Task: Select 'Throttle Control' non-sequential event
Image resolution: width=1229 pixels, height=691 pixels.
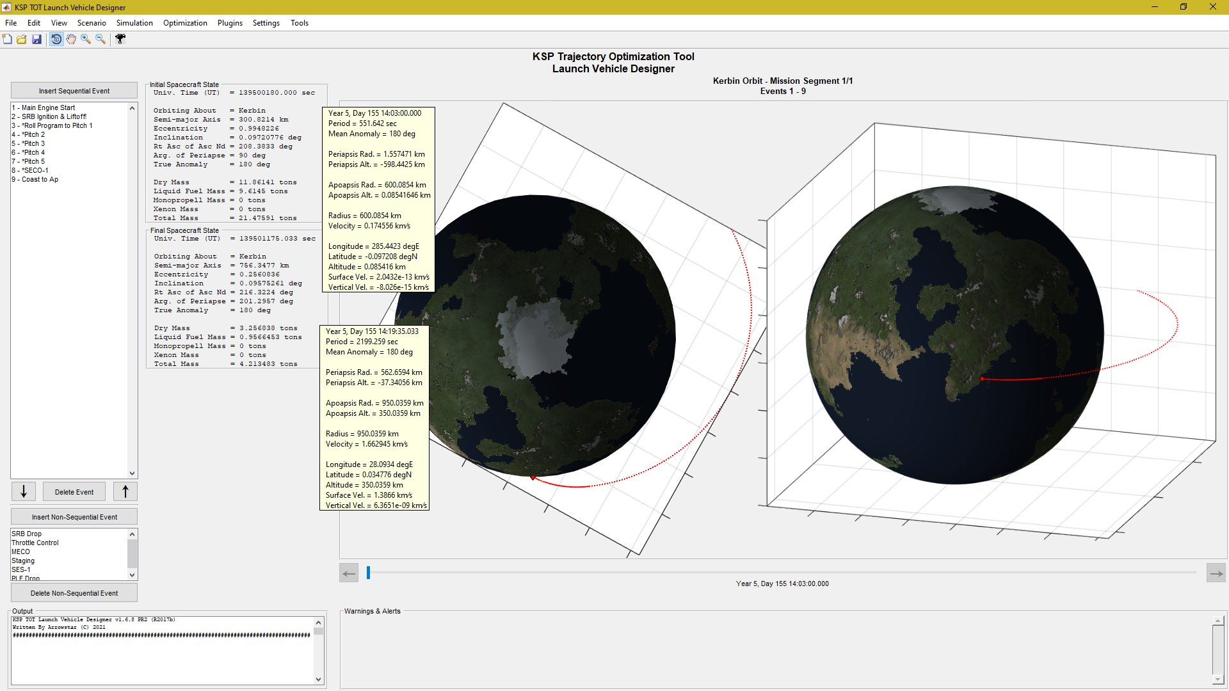Action: (35, 543)
